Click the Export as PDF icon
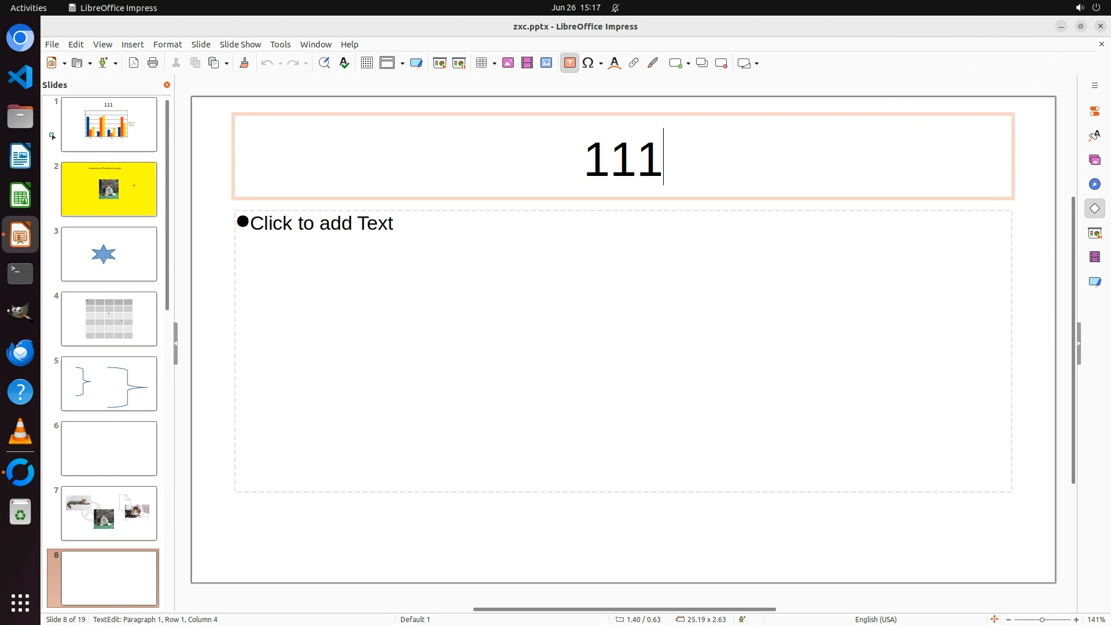This screenshot has height=625, width=1111. point(134,63)
